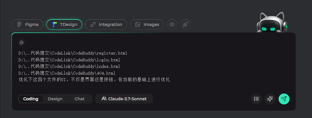
Task: Toggle the TDesign option off
Action: [x=64, y=24]
